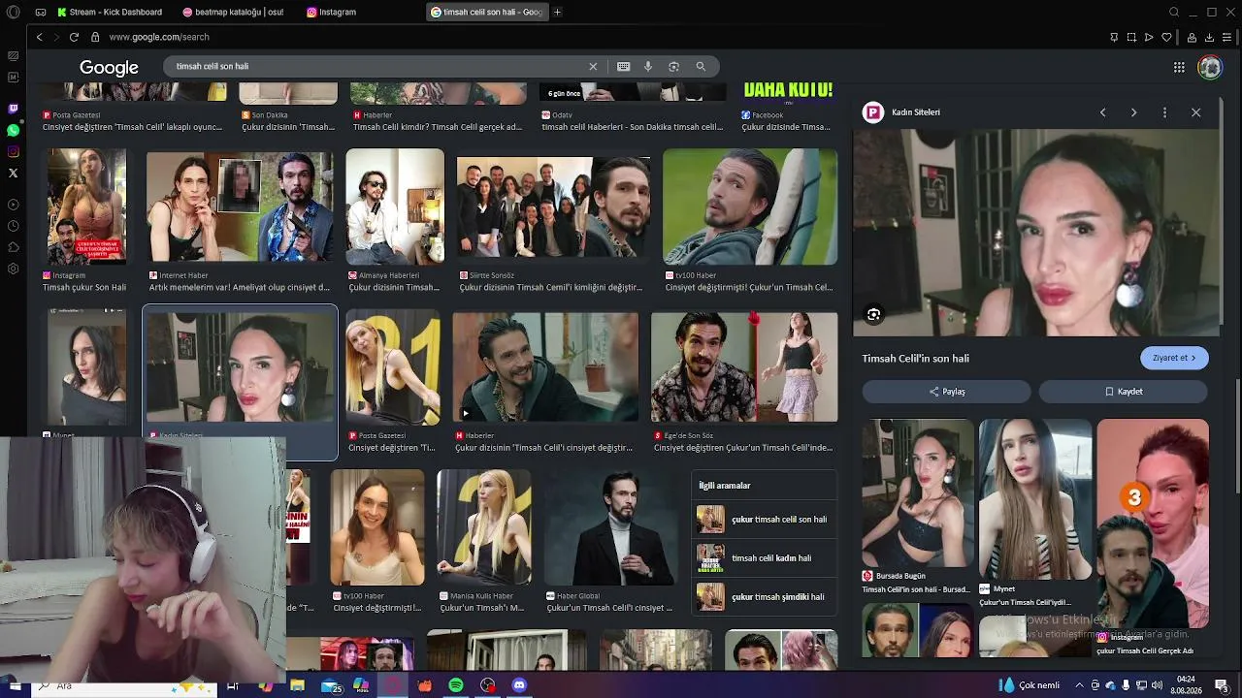Viewport: 1242px width, 698px height.
Task: Open the padlock site information icon
Action: point(95,37)
